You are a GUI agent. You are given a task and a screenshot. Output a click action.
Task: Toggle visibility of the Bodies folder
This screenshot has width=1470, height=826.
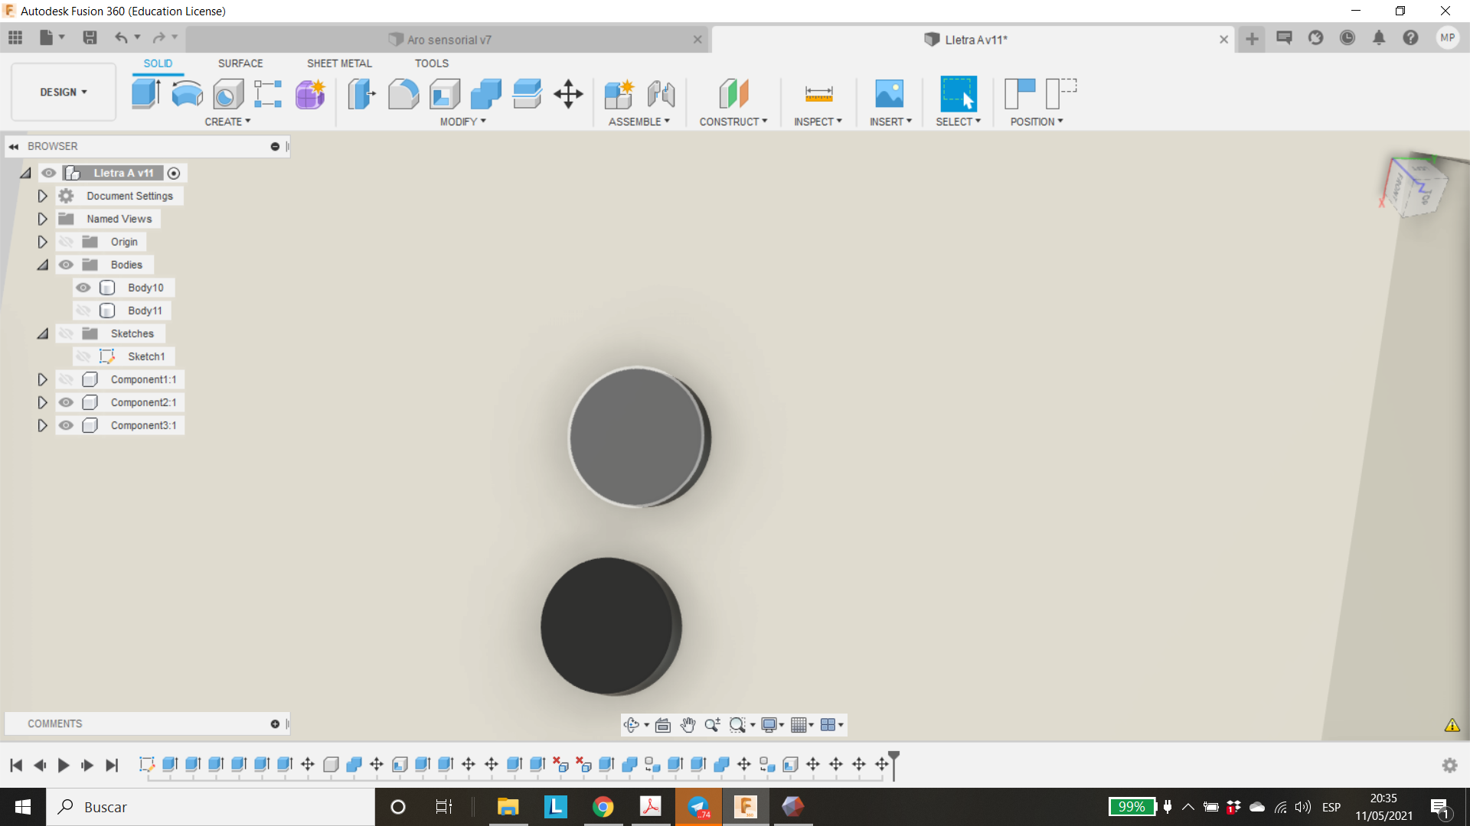(67, 265)
